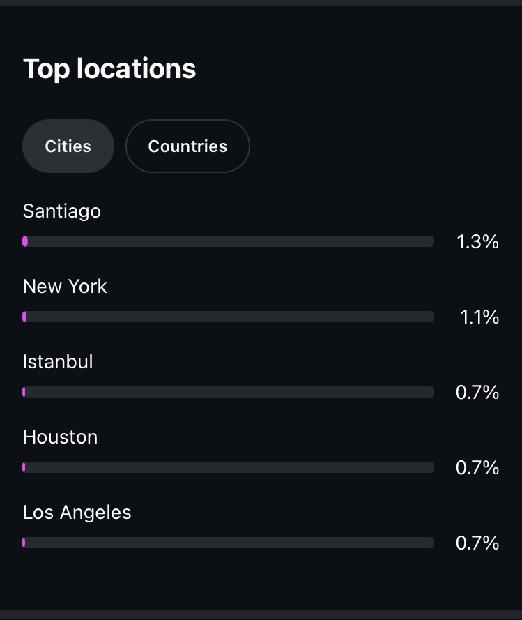Image resolution: width=522 pixels, height=620 pixels.
Task: Select the Santiago city label
Action: tap(61, 211)
